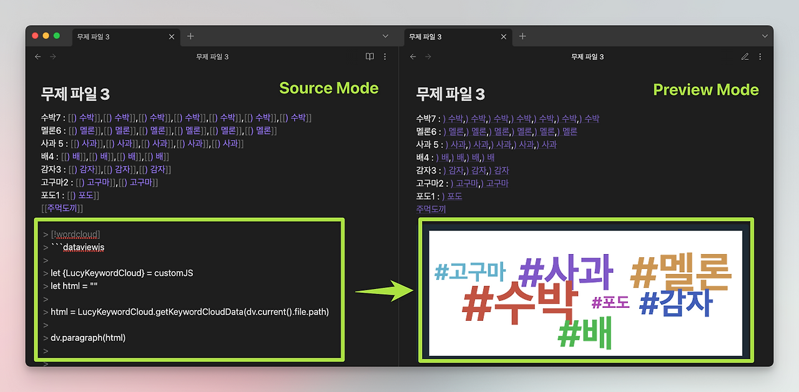The height and width of the screenshot is (392, 799).
Task: Open a new tab in the source pane
Action: click(190, 36)
